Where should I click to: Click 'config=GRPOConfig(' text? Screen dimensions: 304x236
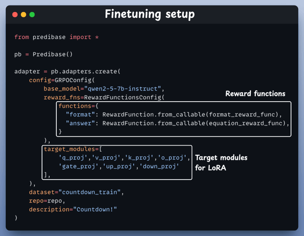tap(62, 80)
